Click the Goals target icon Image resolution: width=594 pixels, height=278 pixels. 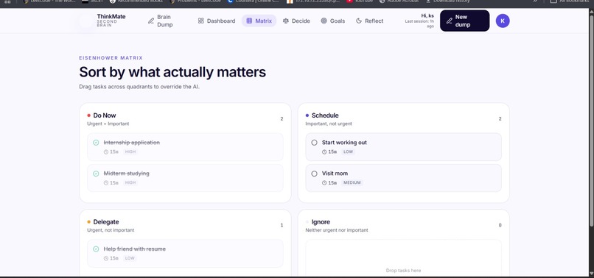pos(324,21)
